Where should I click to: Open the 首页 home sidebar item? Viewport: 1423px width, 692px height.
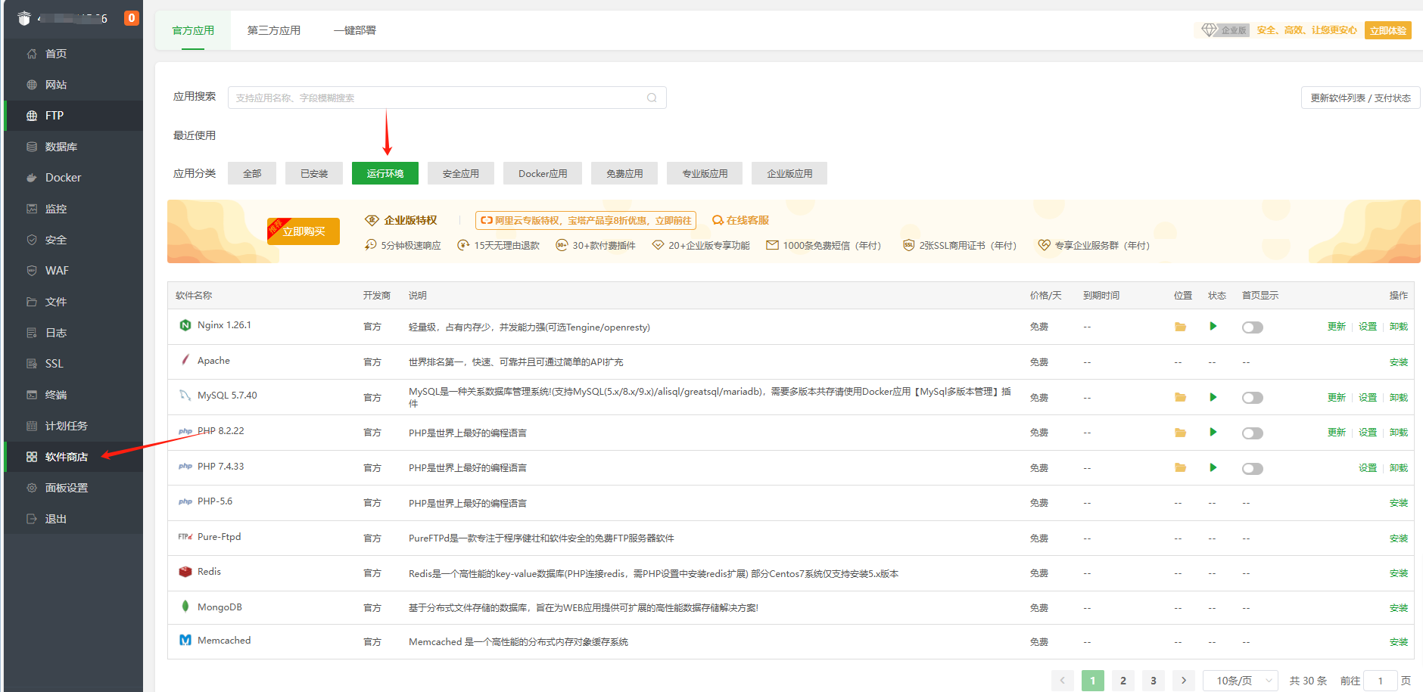coord(73,54)
